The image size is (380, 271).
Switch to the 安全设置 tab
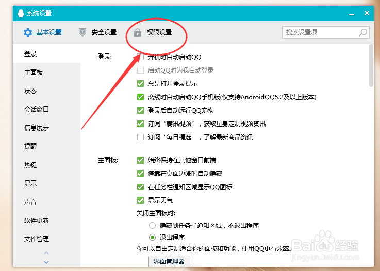click(98, 32)
